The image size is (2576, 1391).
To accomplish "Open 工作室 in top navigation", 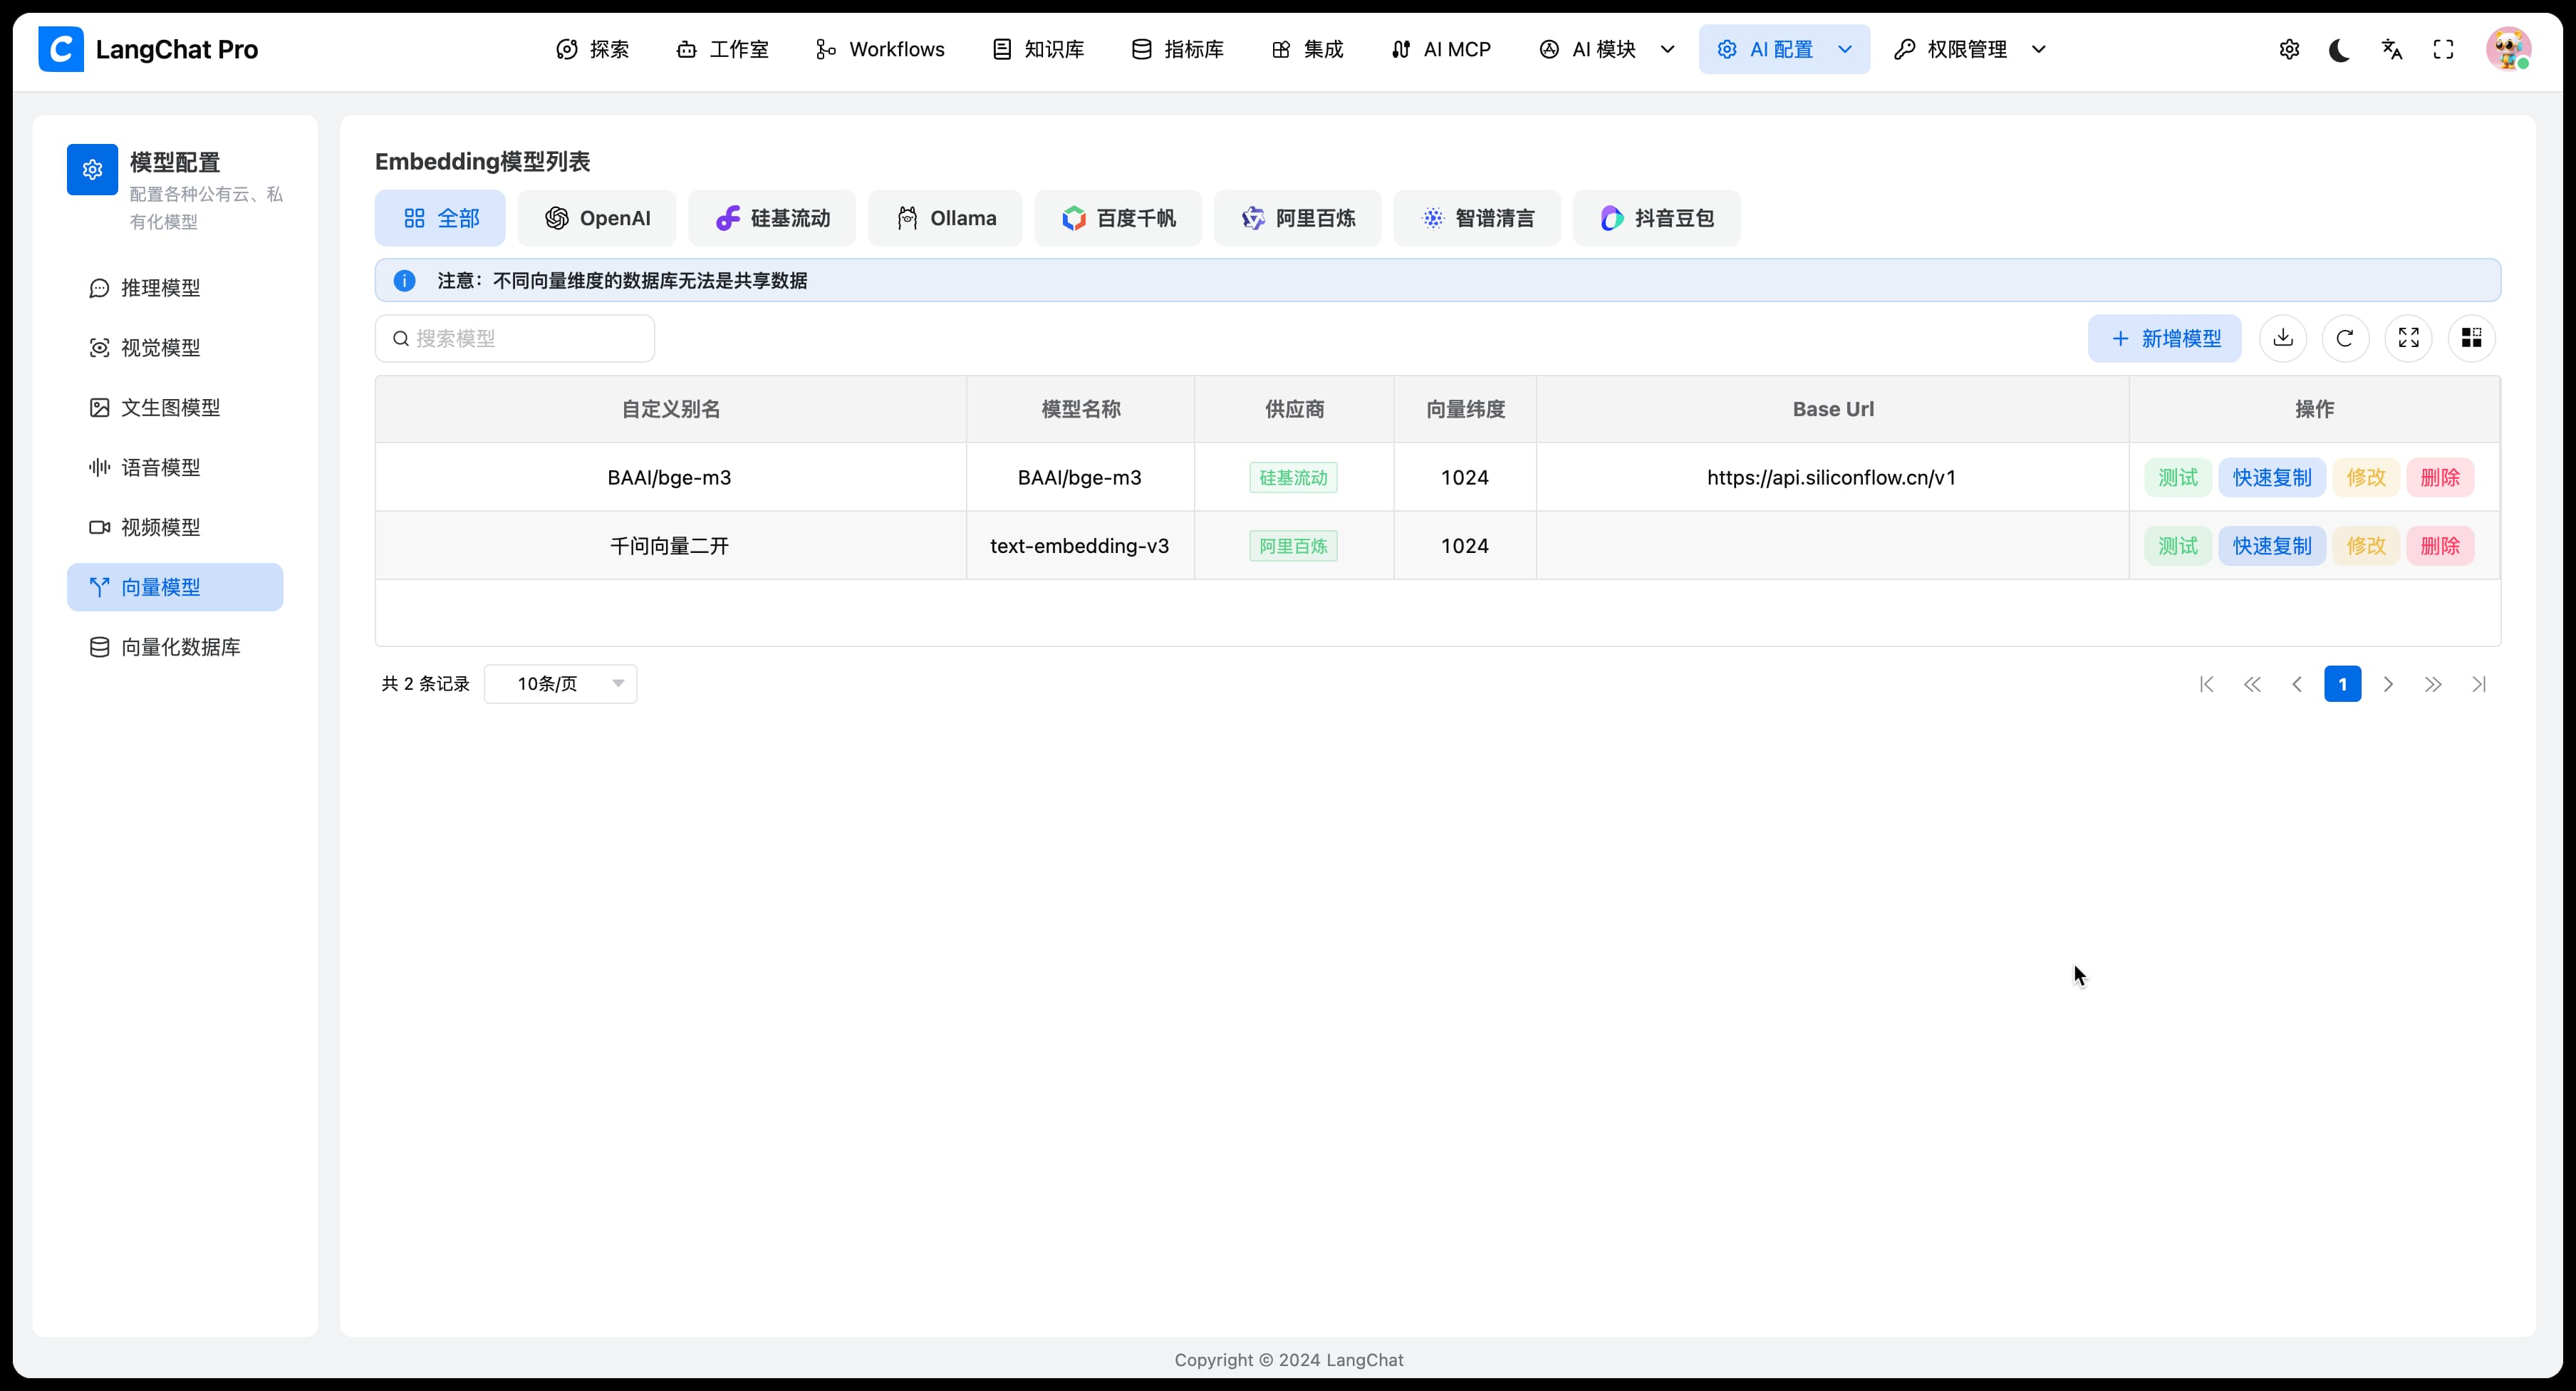I will click(x=723, y=49).
